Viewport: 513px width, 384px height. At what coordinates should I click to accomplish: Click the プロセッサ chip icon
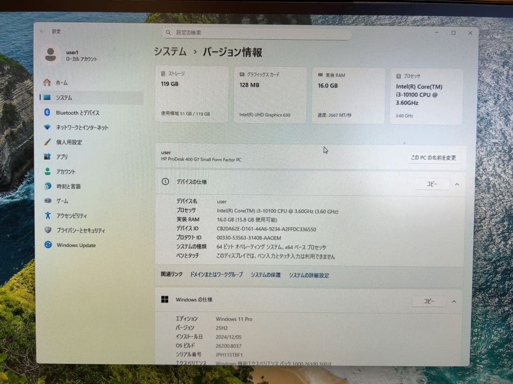point(398,76)
